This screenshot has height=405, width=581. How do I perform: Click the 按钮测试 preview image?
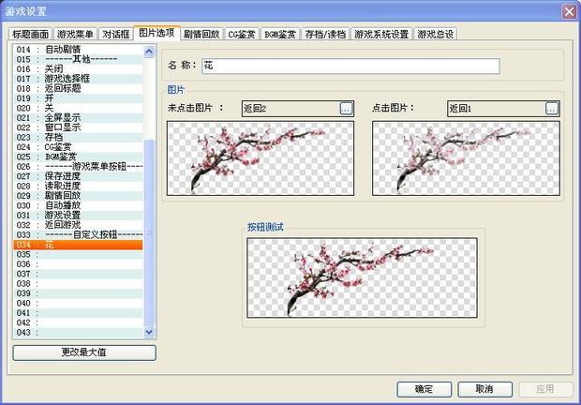click(362, 277)
